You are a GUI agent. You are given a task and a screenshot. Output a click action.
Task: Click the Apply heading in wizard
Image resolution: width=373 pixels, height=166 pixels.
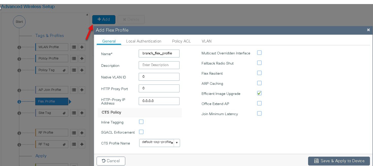click(x=41, y=156)
